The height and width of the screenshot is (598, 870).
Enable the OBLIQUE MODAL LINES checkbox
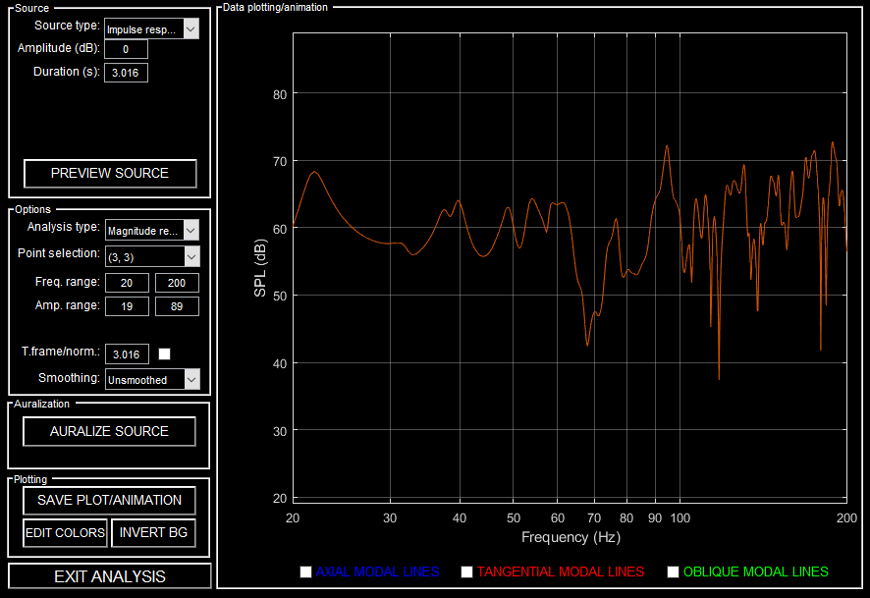tap(673, 571)
